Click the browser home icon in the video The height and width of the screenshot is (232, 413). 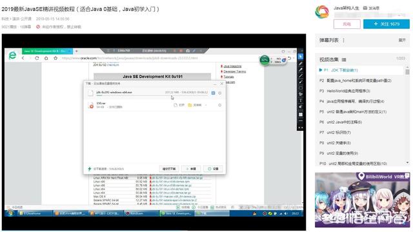(x=46, y=58)
